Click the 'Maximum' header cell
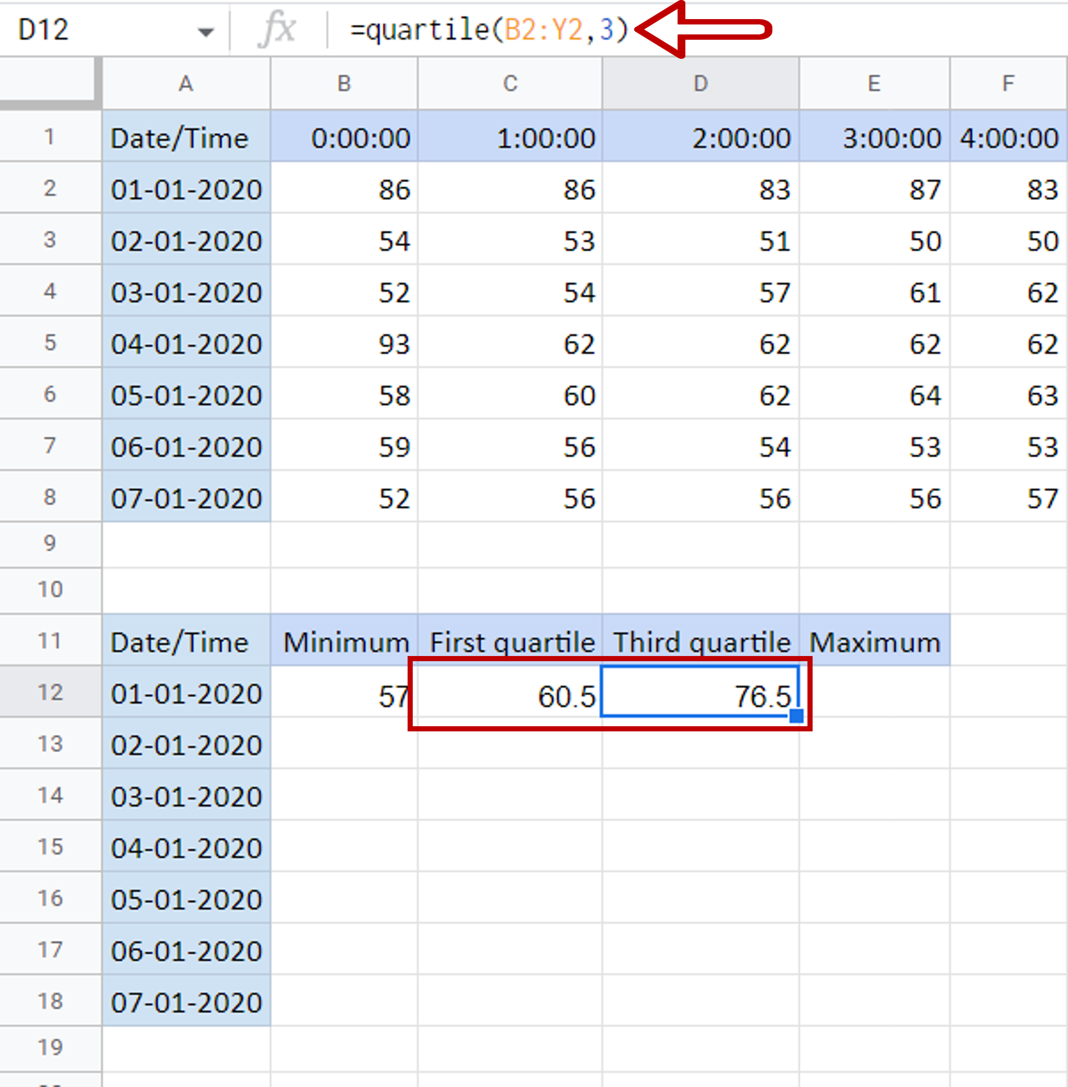 [875, 640]
